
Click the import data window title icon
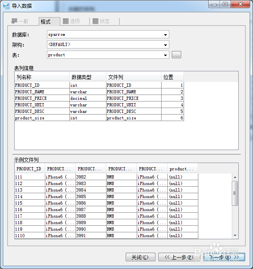click(x=7, y=6)
